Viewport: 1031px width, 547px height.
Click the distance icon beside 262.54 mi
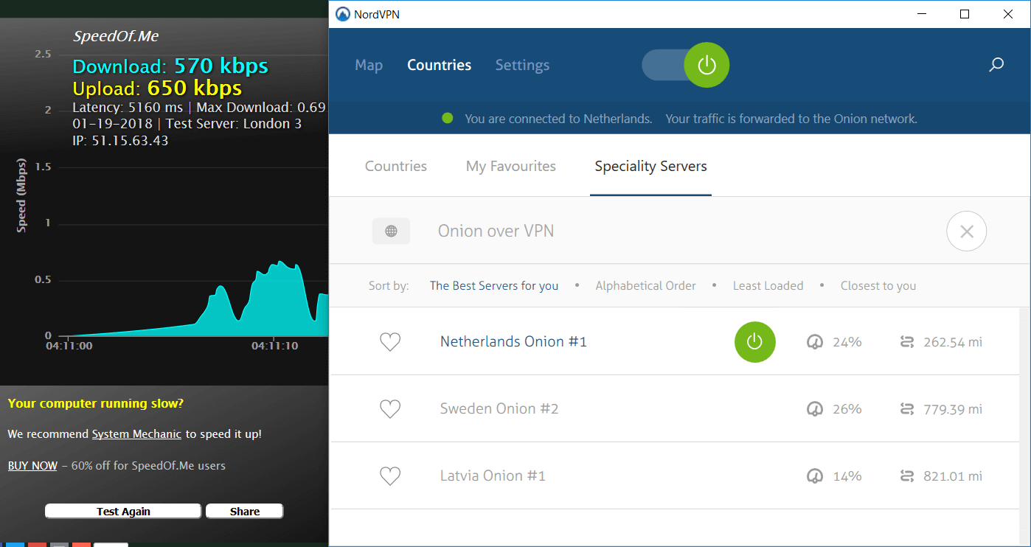coord(907,342)
